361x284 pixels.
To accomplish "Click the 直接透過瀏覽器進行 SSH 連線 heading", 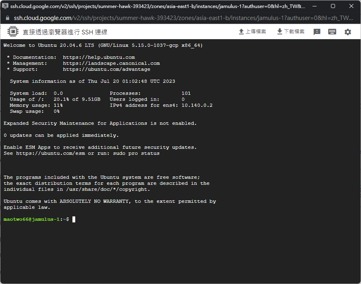I will point(65,32).
